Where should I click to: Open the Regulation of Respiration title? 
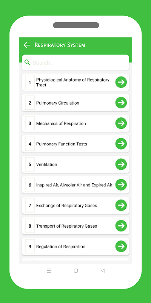point(61,247)
